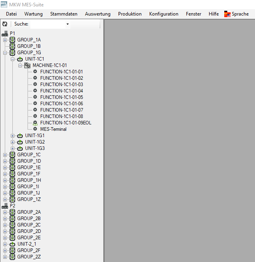Click the MES-Terminal gear icon

(35, 129)
